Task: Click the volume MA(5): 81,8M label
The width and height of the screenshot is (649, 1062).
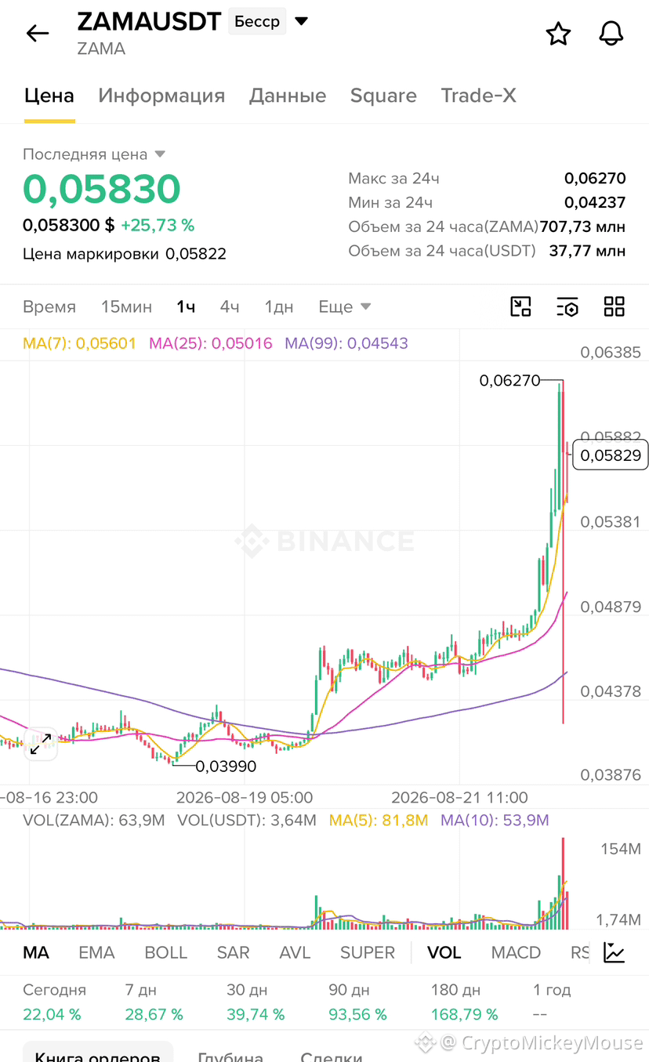Action: [x=379, y=821]
